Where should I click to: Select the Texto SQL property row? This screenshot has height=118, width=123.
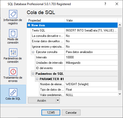(74, 30)
